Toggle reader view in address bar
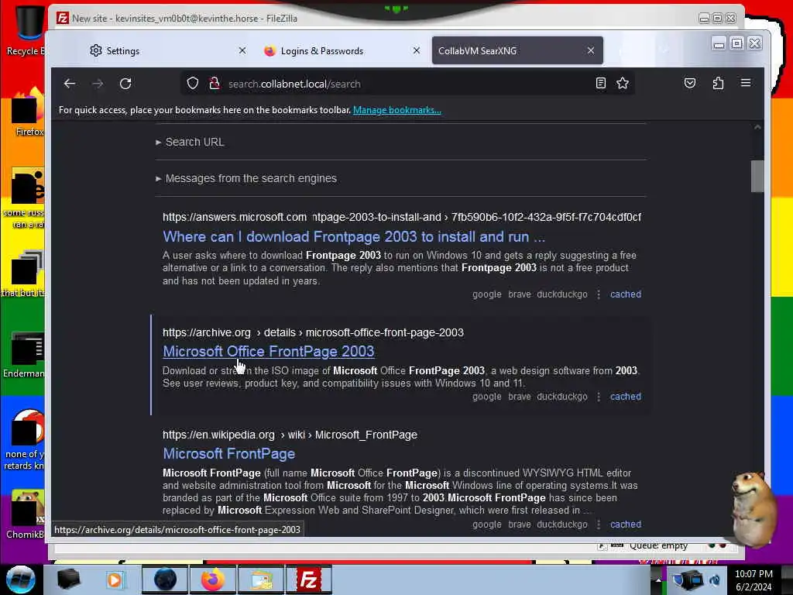This screenshot has width=793, height=595. [601, 83]
